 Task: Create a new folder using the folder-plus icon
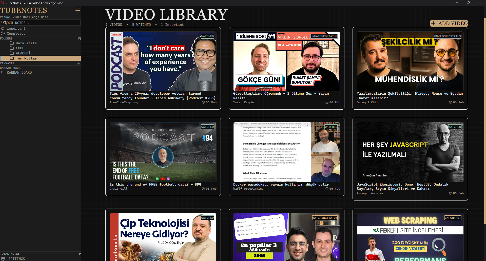click(x=79, y=38)
